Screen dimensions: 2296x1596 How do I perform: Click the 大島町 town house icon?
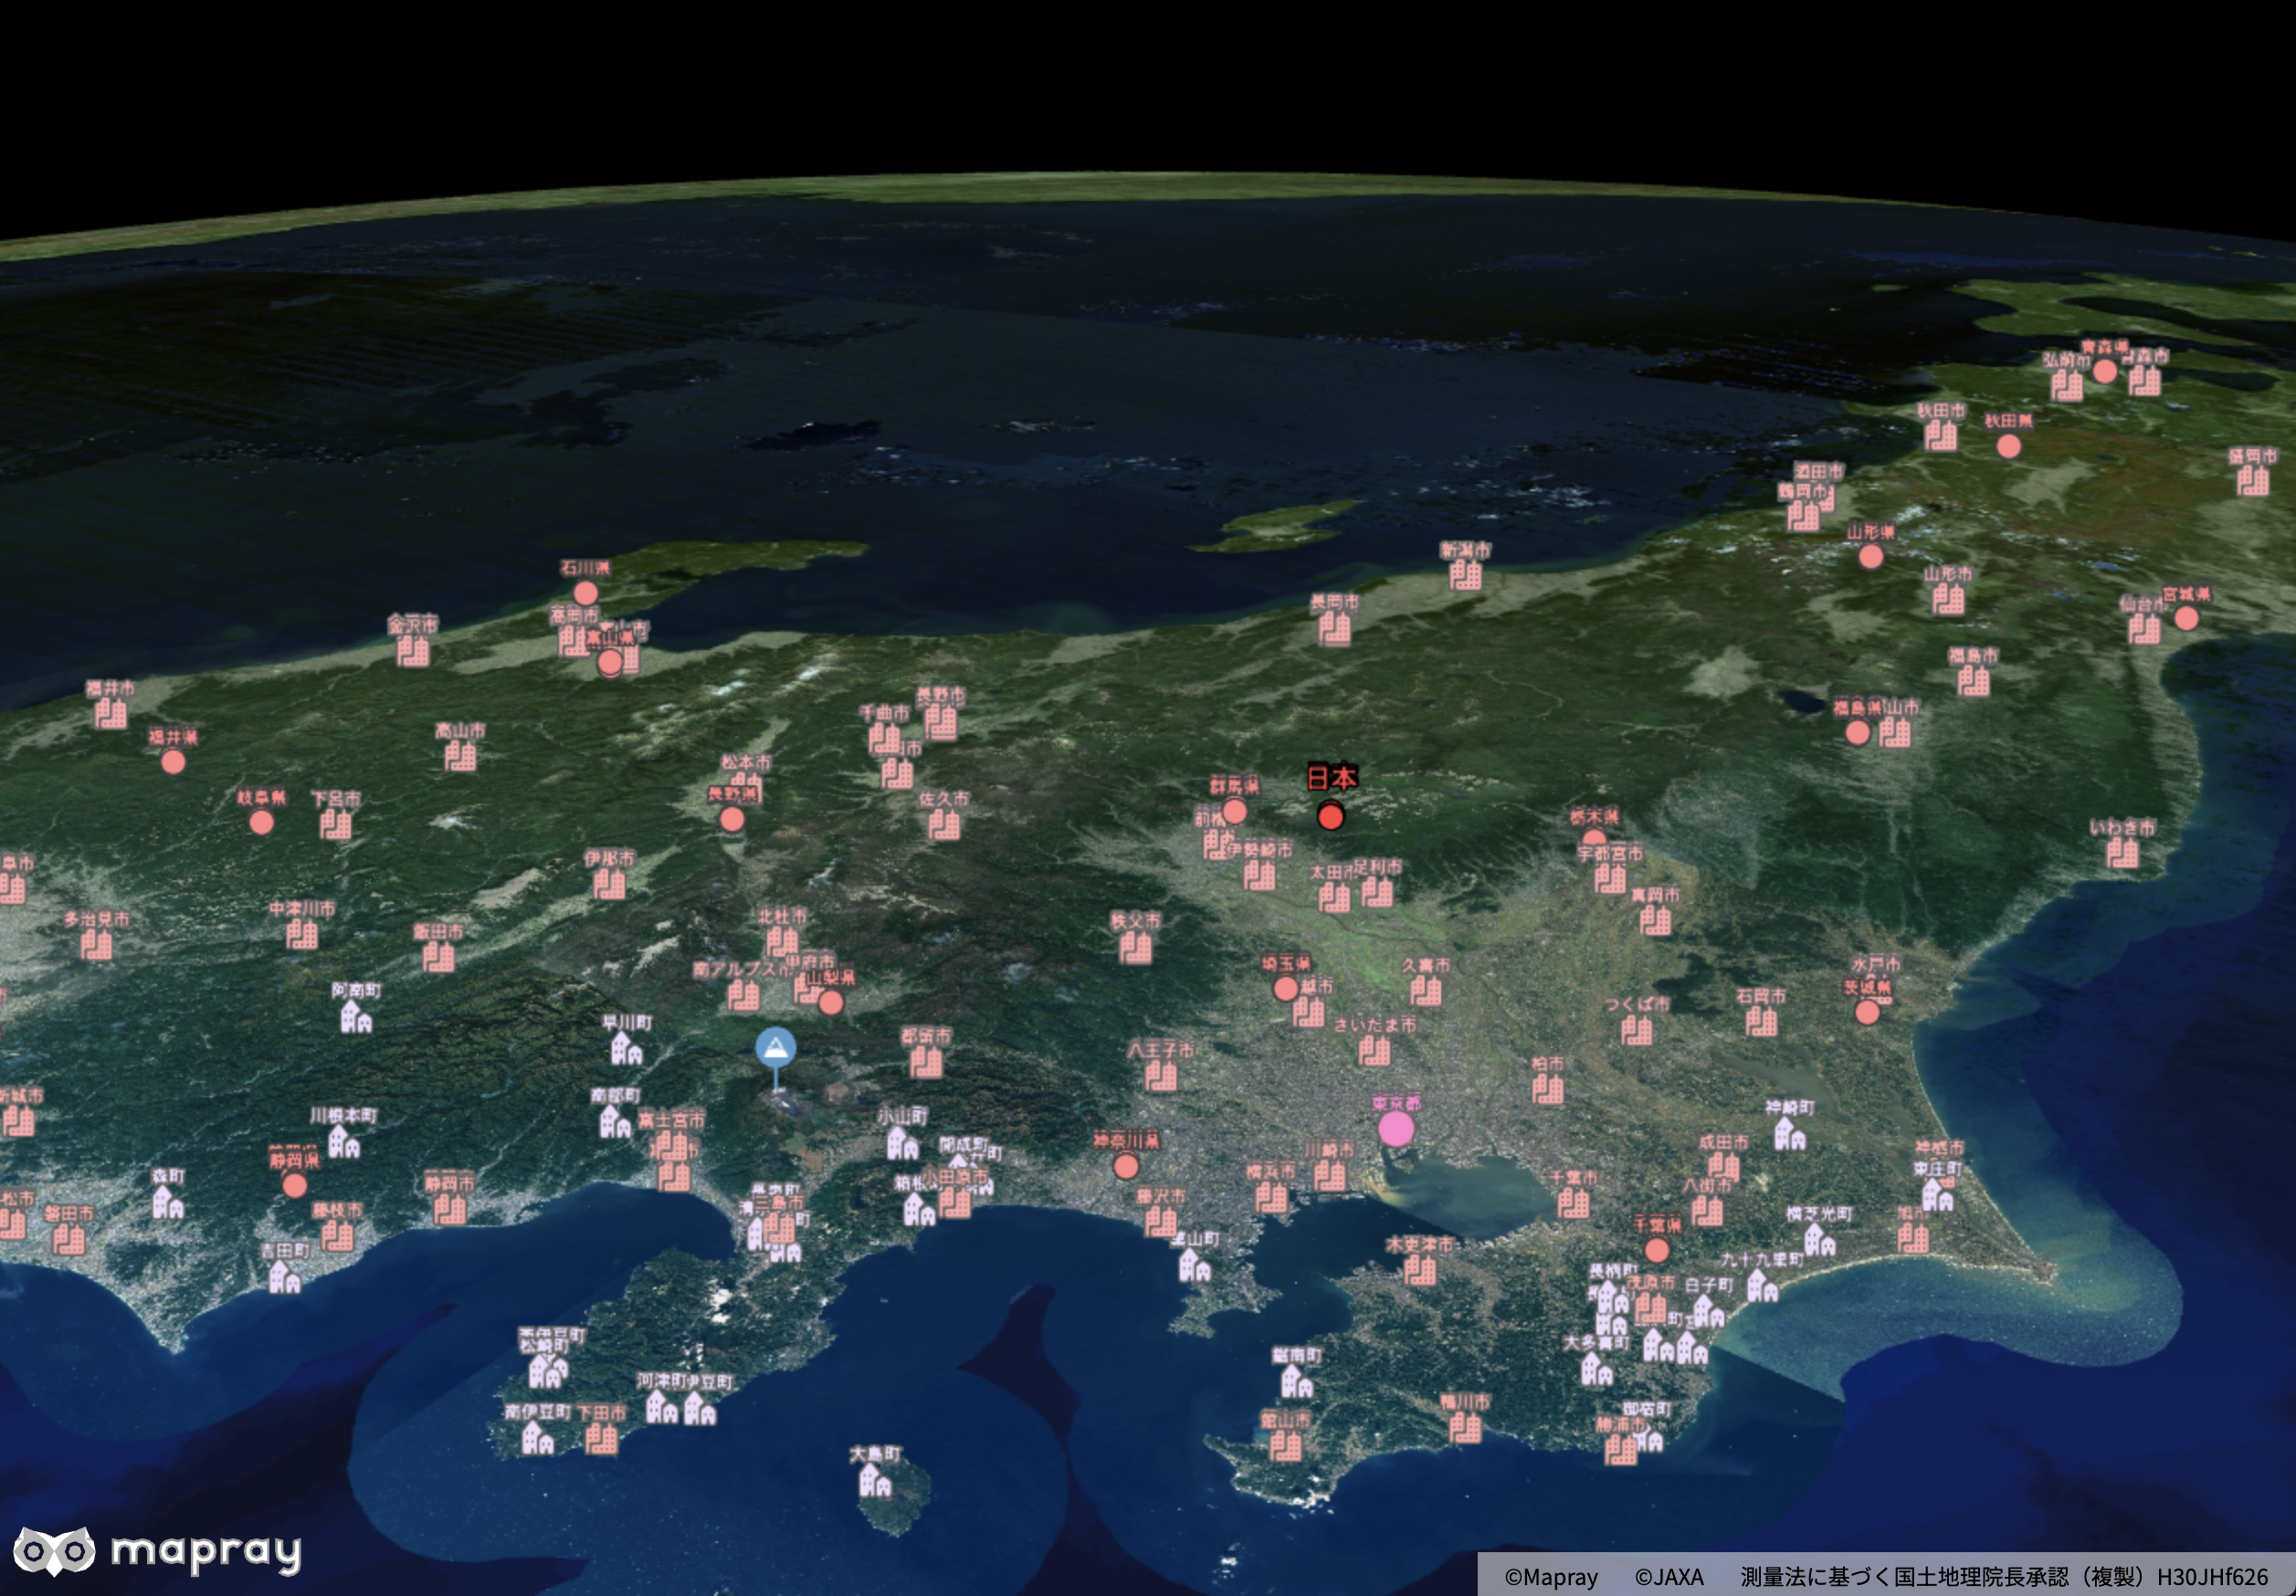[875, 1481]
